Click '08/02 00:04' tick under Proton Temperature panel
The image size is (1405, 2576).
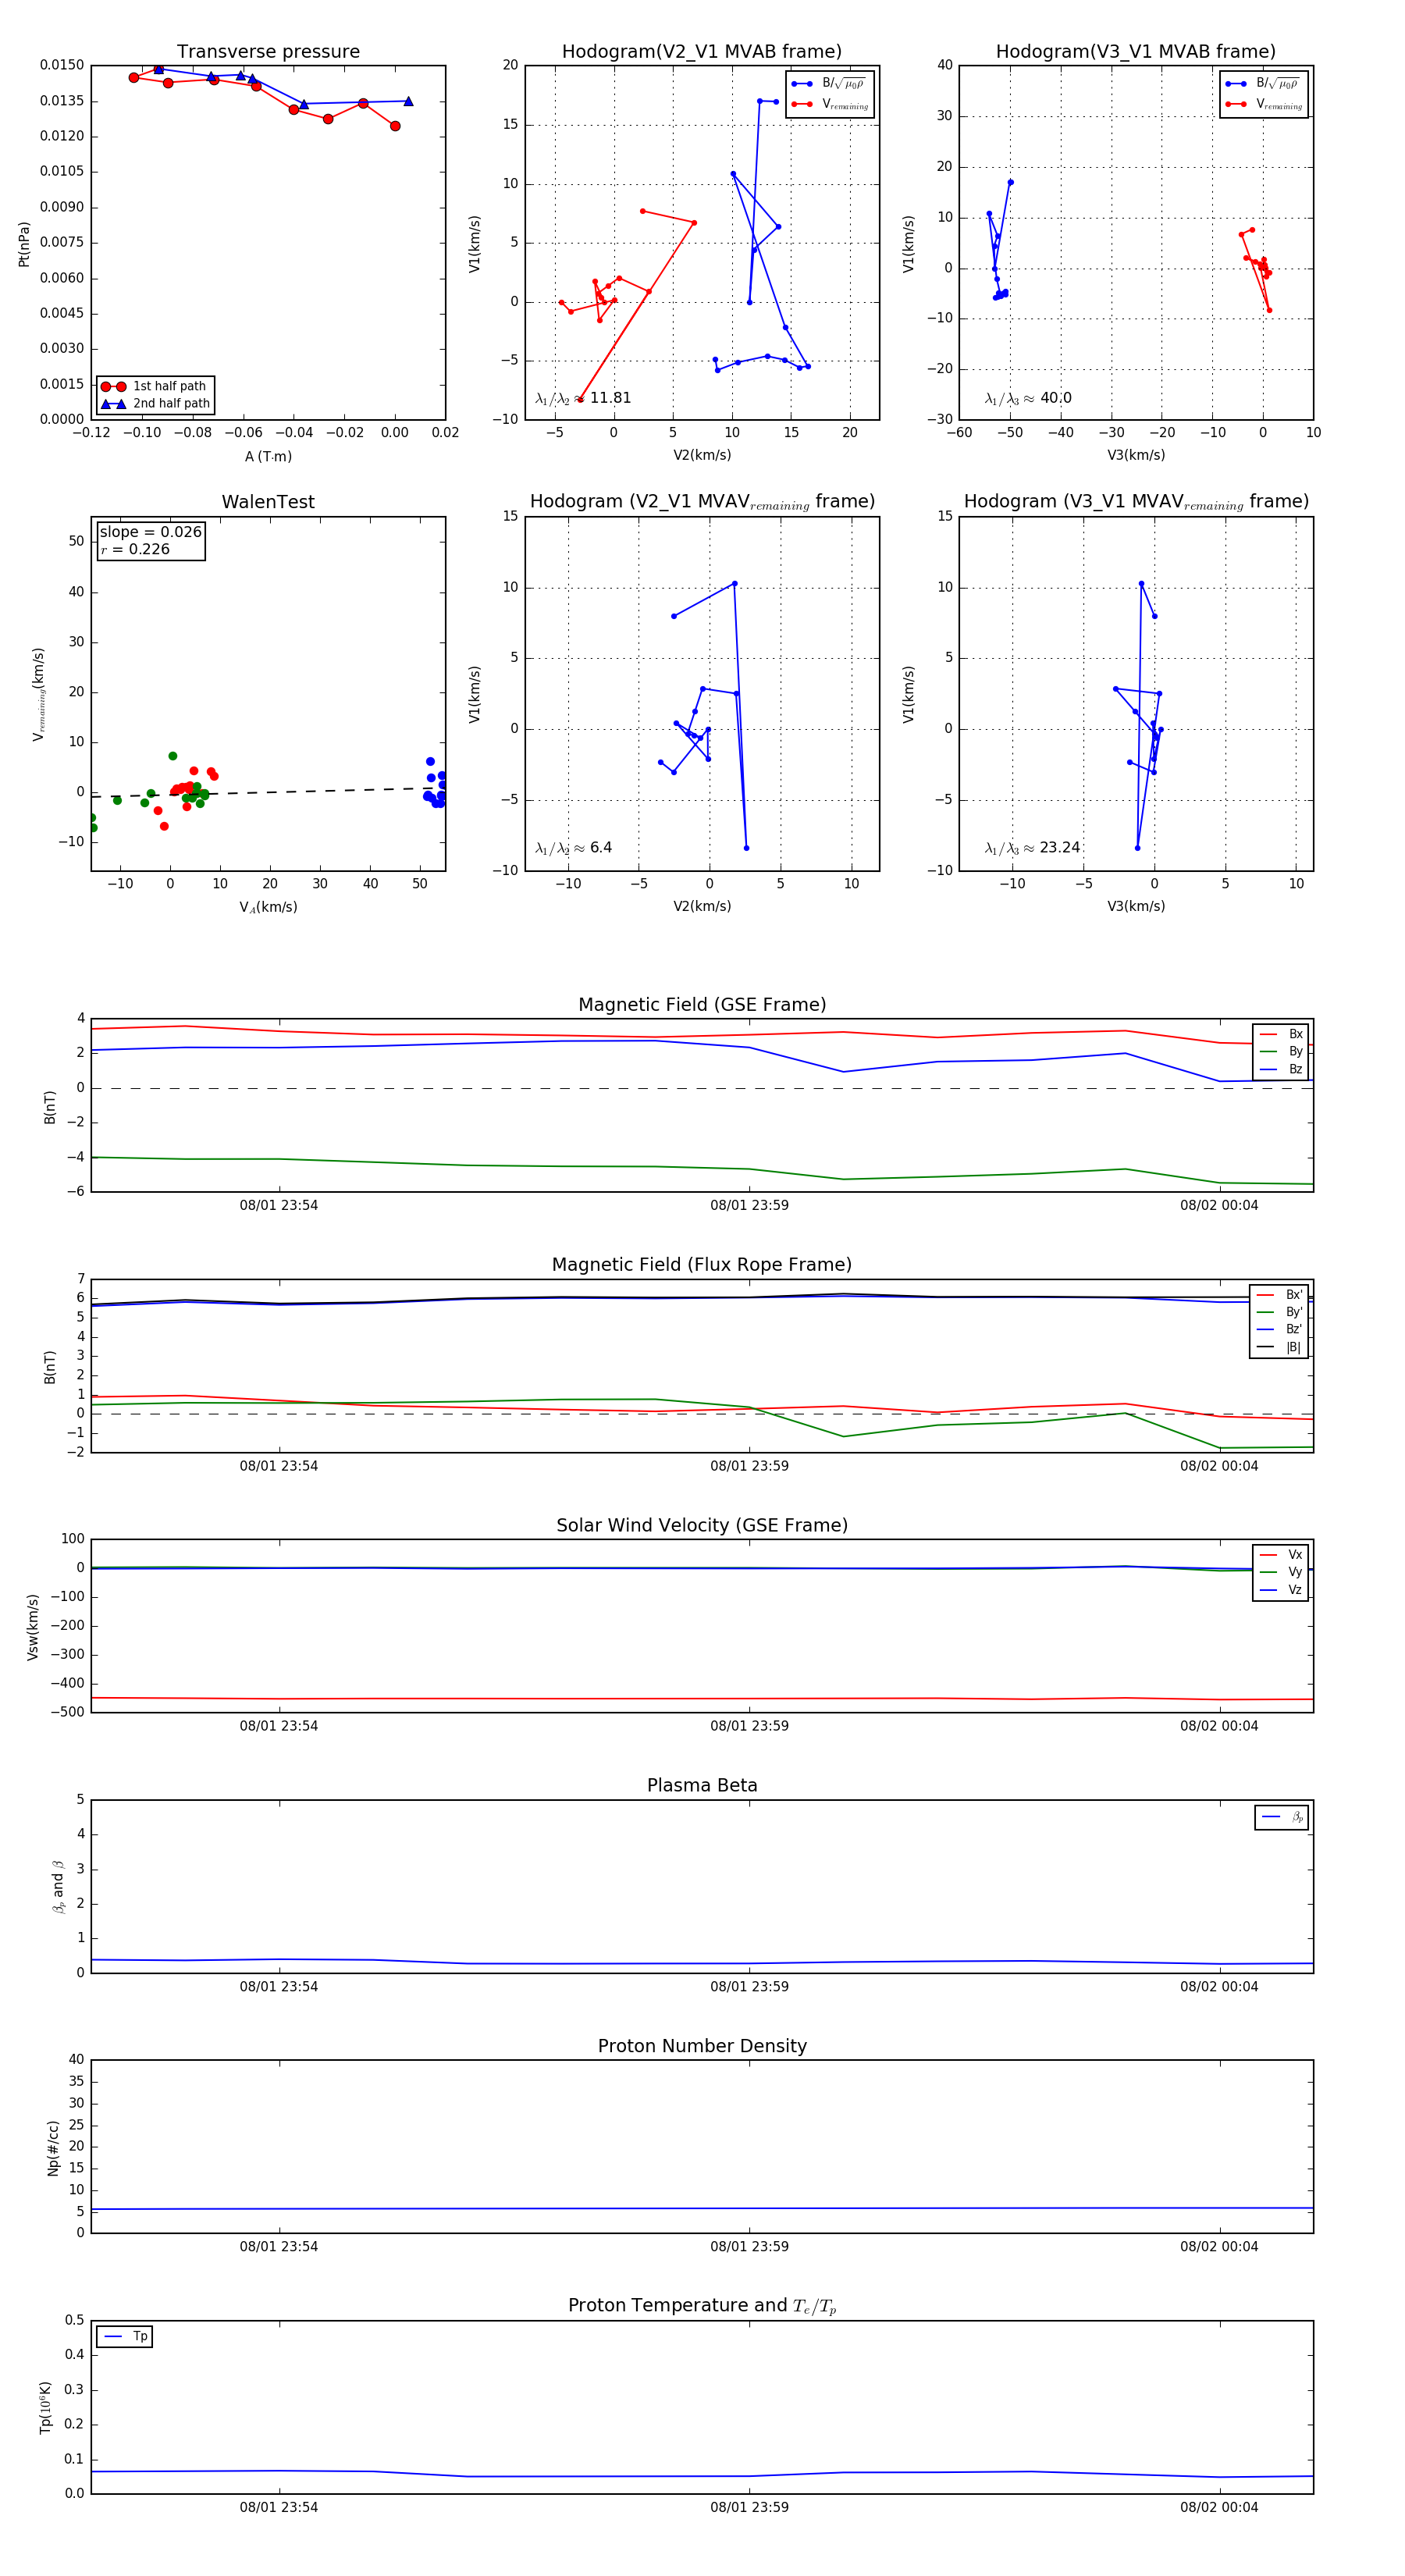point(1219,2508)
